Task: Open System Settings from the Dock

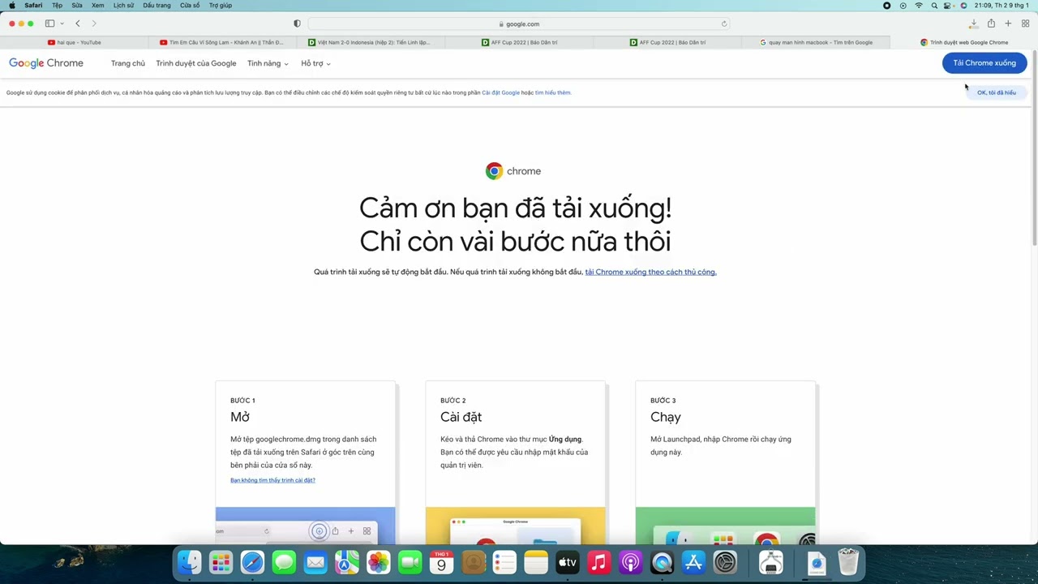Action: 726,562
